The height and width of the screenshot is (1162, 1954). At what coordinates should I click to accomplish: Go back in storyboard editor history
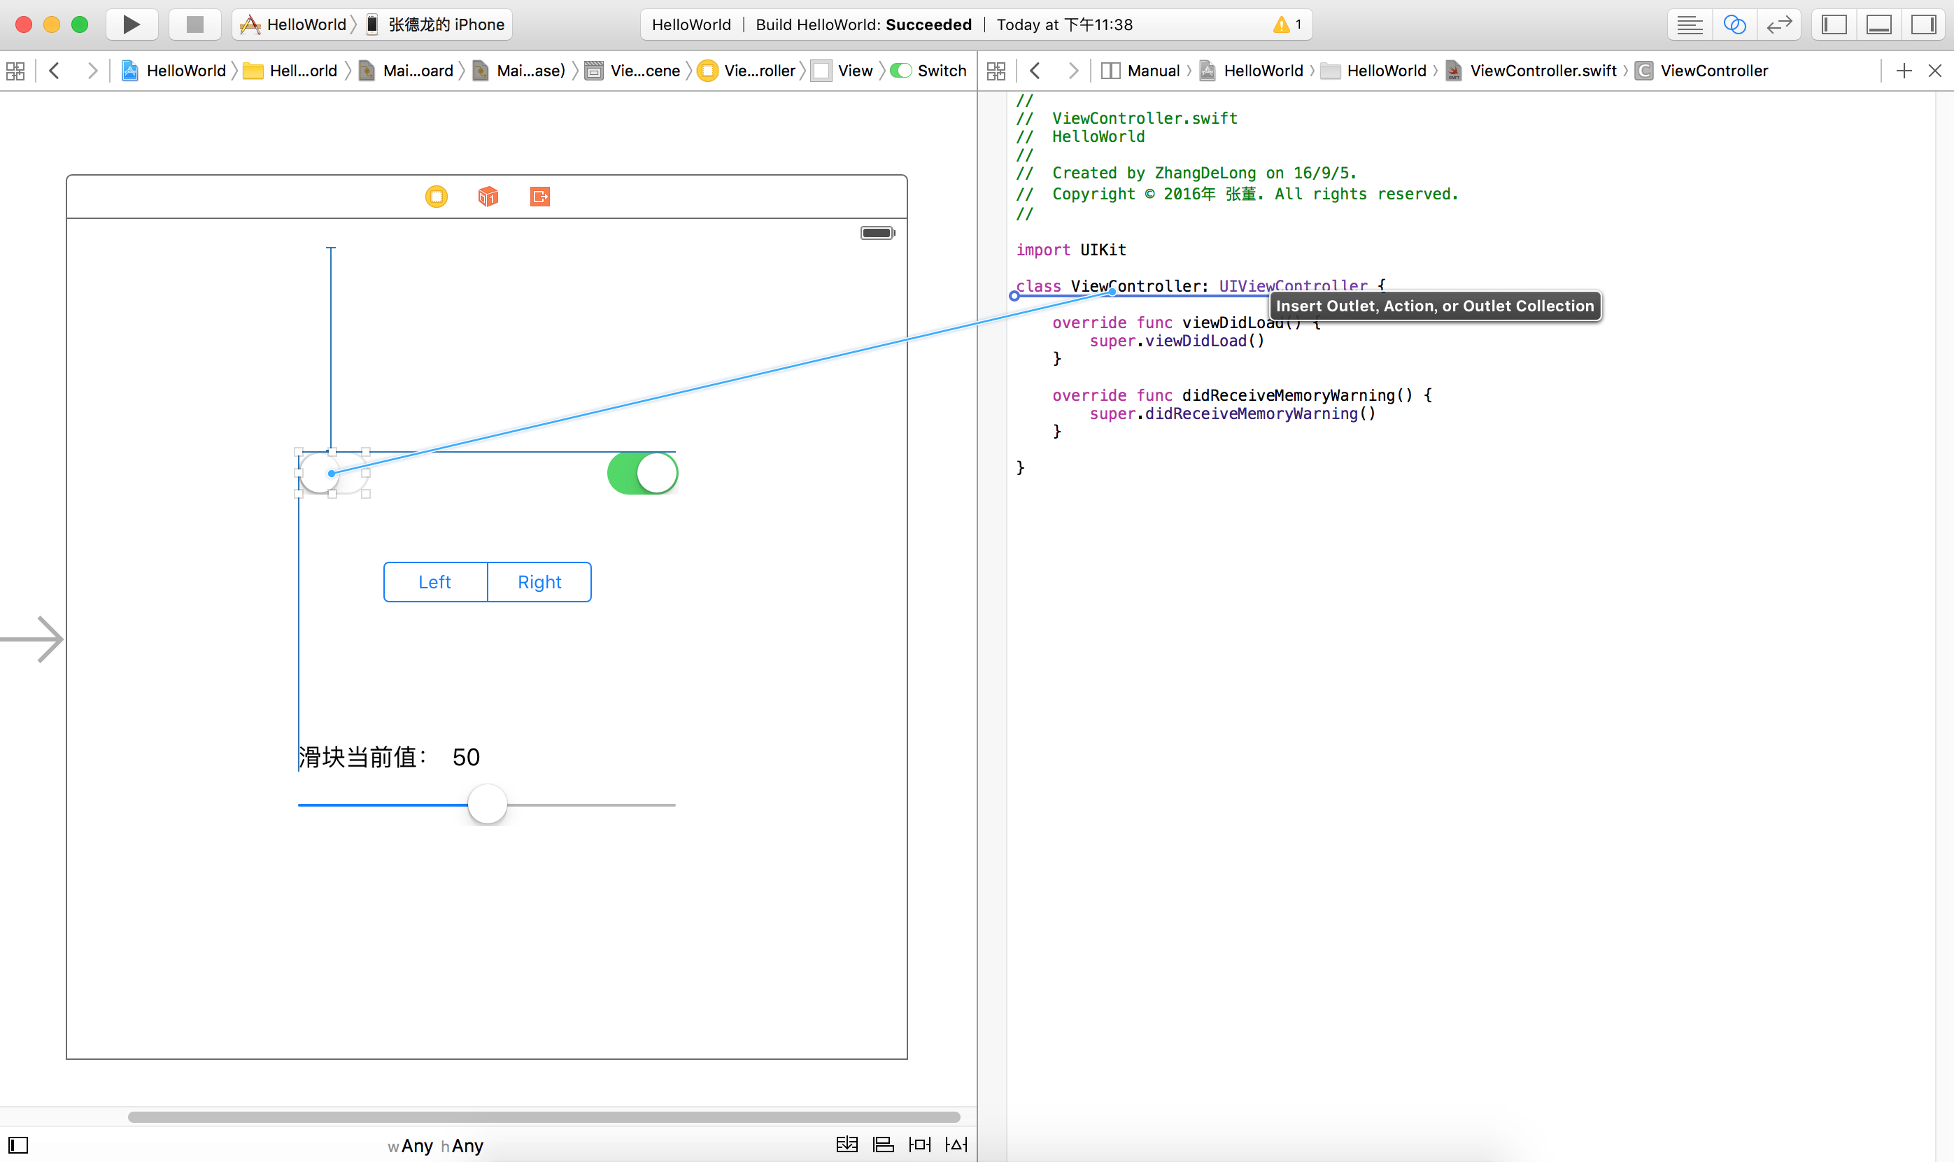[x=54, y=71]
